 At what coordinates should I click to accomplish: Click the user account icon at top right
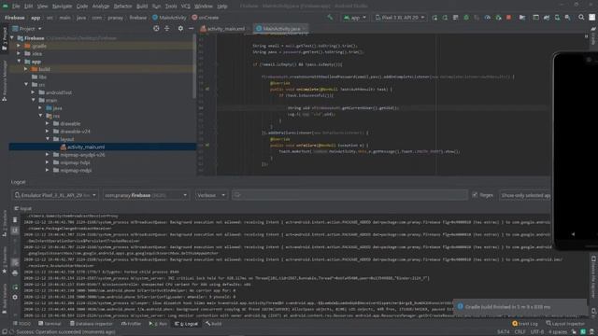[591, 17]
